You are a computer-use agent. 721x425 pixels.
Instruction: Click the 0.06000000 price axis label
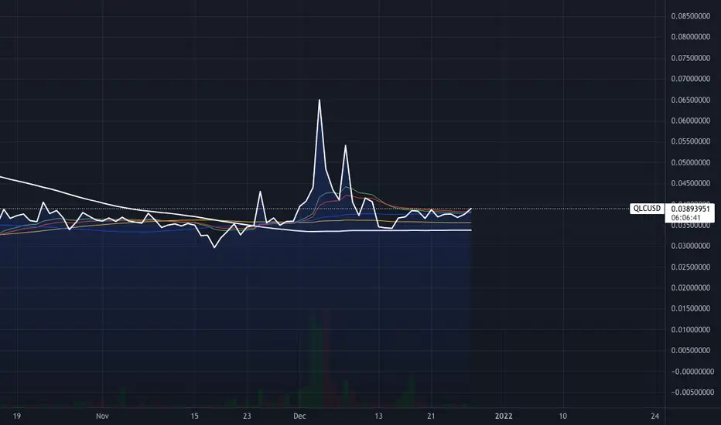click(x=691, y=121)
